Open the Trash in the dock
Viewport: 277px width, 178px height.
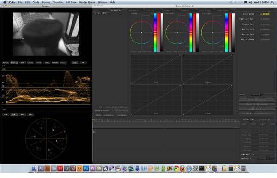243,168
